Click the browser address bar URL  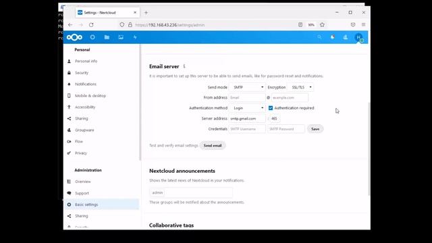pyautogui.click(x=169, y=25)
